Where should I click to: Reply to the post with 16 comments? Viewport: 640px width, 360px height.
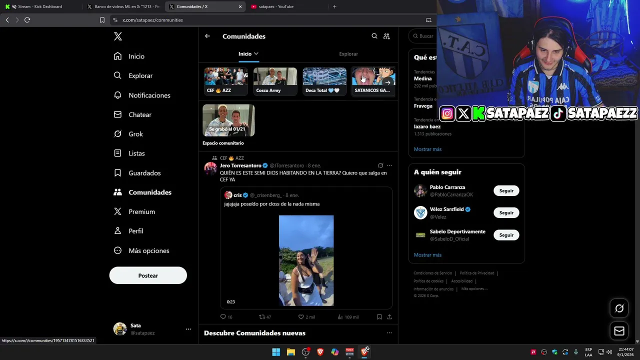pos(226,317)
